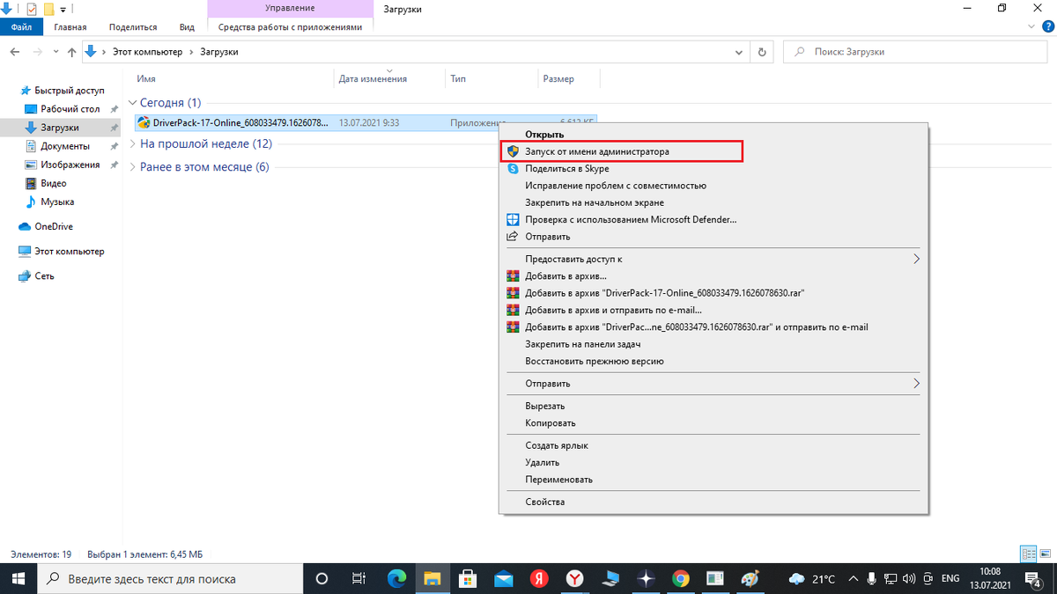This screenshot has width=1057, height=594.
Task: Open Музыка folder in the sidebar
Action: pyautogui.click(x=57, y=202)
